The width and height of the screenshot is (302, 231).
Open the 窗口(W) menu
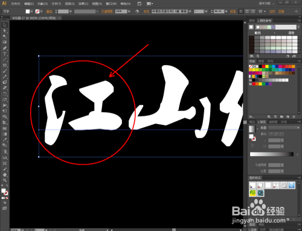[x=111, y=4]
